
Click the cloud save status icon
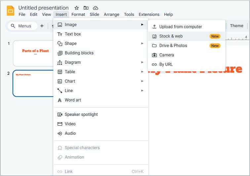pos(96,8)
